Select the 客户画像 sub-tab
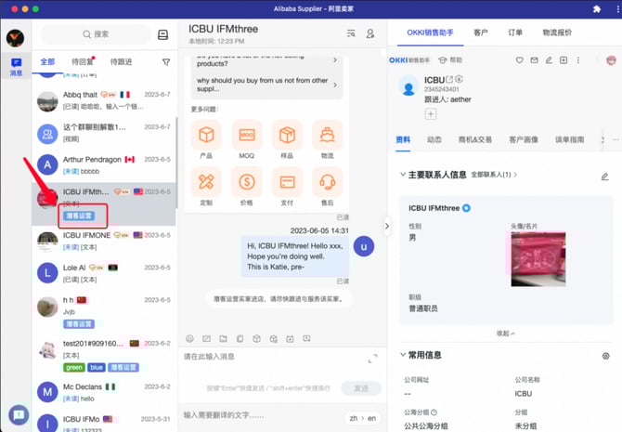 tap(524, 139)
